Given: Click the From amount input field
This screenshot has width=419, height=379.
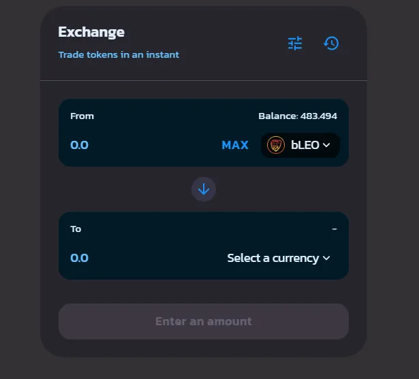Looking at the screenshot, I should coord(142,145).
